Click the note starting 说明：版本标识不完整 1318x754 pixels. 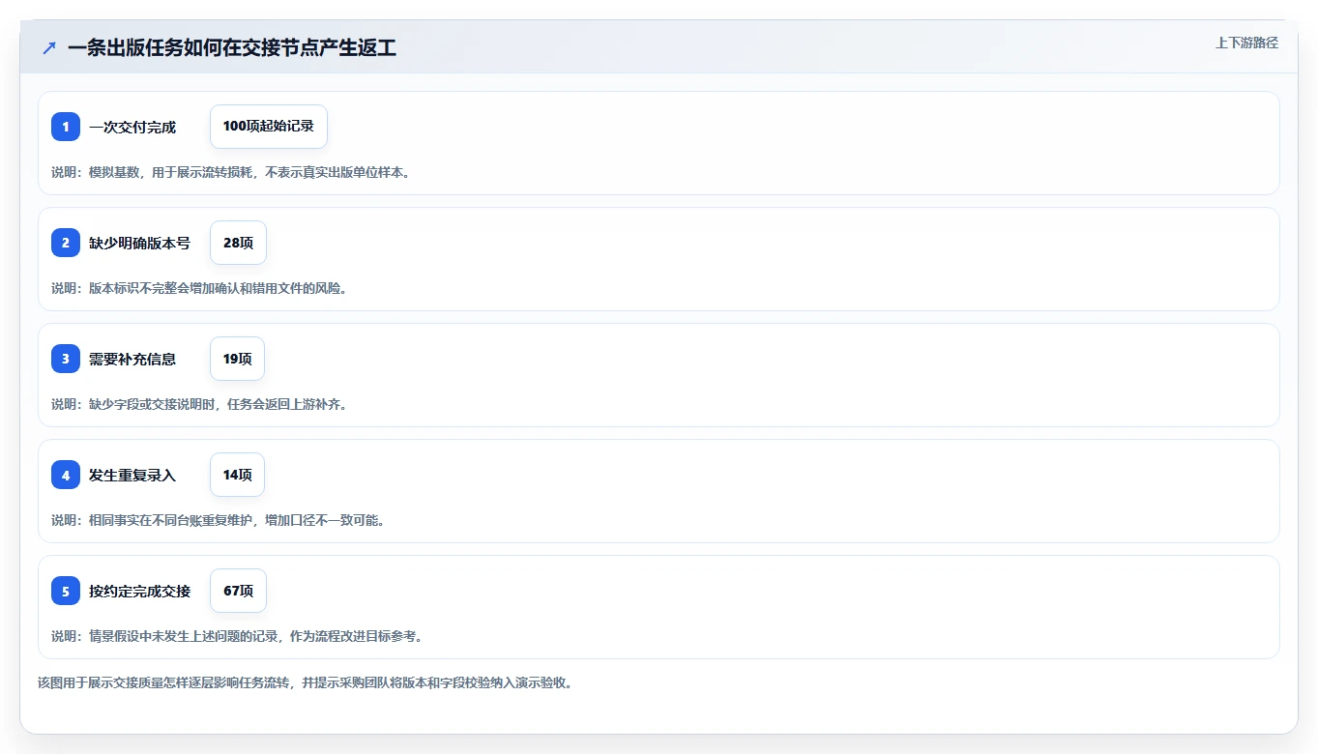(x=198, y=288)
